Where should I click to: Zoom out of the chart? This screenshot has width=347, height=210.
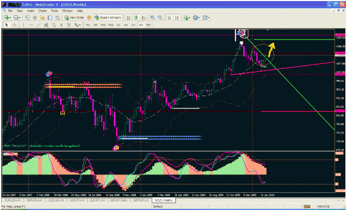pyautogui.click(x=160, y=18)
